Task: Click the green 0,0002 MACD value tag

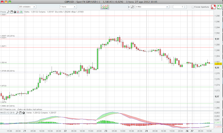Action: (218, 123)
